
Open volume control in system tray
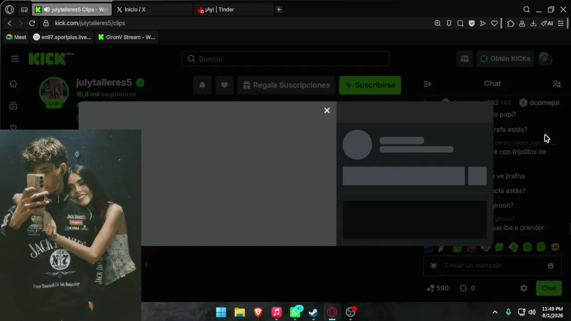click(532, 312)
